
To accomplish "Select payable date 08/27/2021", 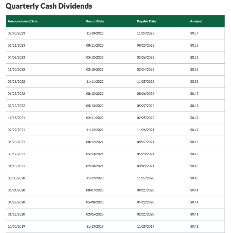I will tap(146, 142).
